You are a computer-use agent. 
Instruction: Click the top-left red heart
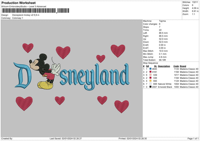[28, 48]
